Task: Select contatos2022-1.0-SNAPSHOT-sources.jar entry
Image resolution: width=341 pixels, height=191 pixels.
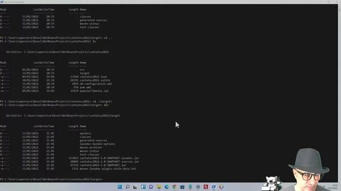Action: (x=109, y=161)
